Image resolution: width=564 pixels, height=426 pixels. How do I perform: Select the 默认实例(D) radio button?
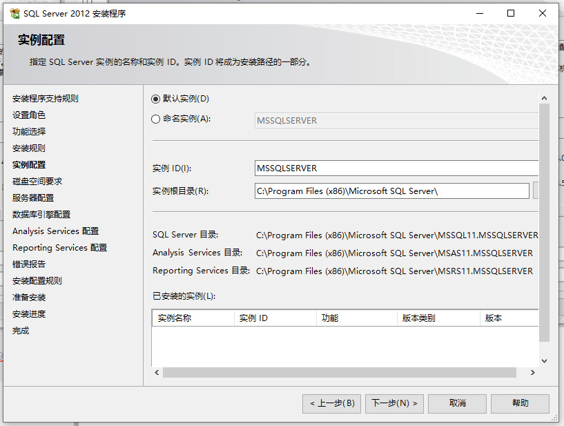click(x=156, y=98)
